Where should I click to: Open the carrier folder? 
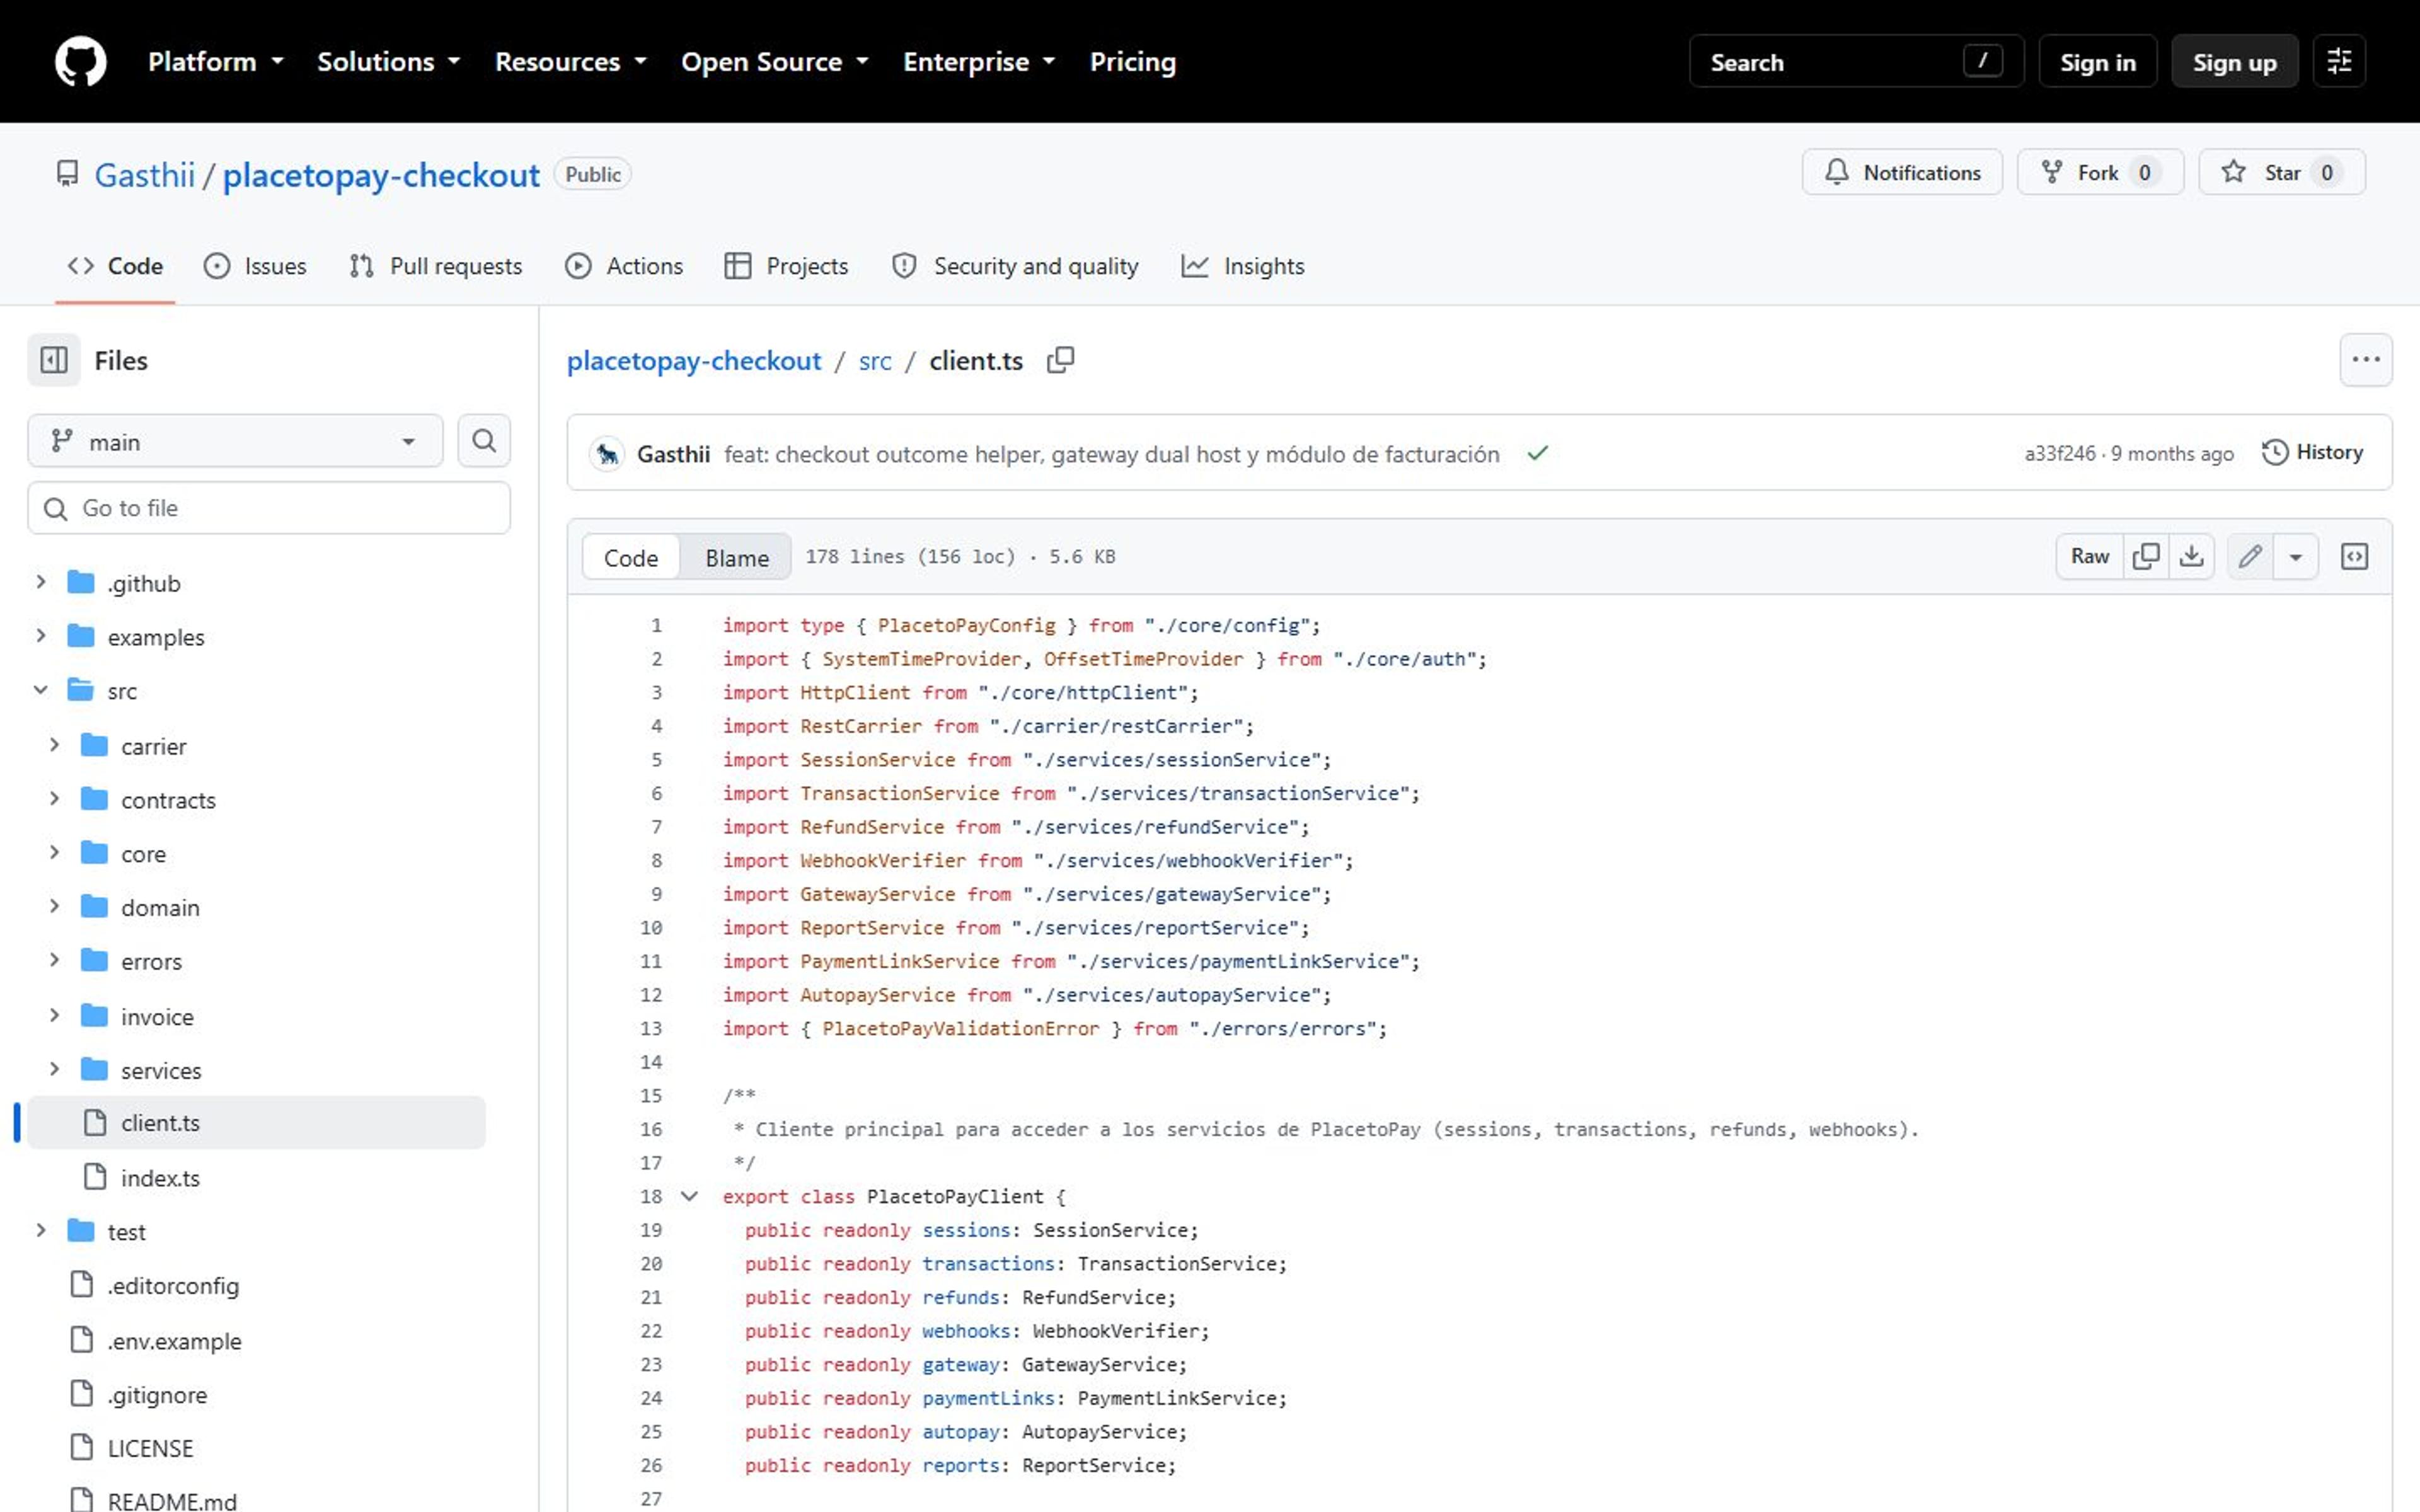click(154, 746)
